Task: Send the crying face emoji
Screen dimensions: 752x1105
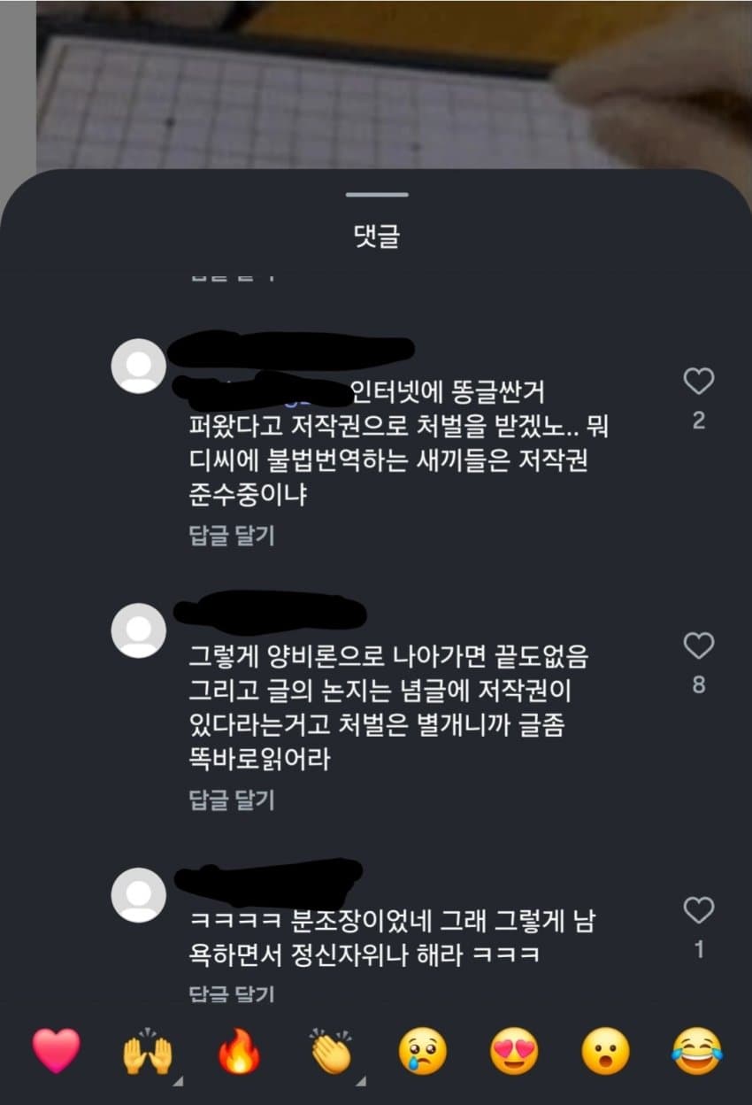Action: click(423, 1051)
